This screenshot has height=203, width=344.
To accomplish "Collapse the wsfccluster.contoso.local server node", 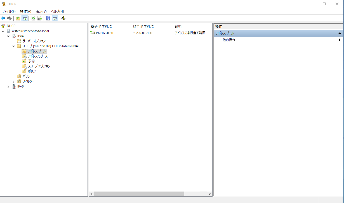I will (3, 31).
